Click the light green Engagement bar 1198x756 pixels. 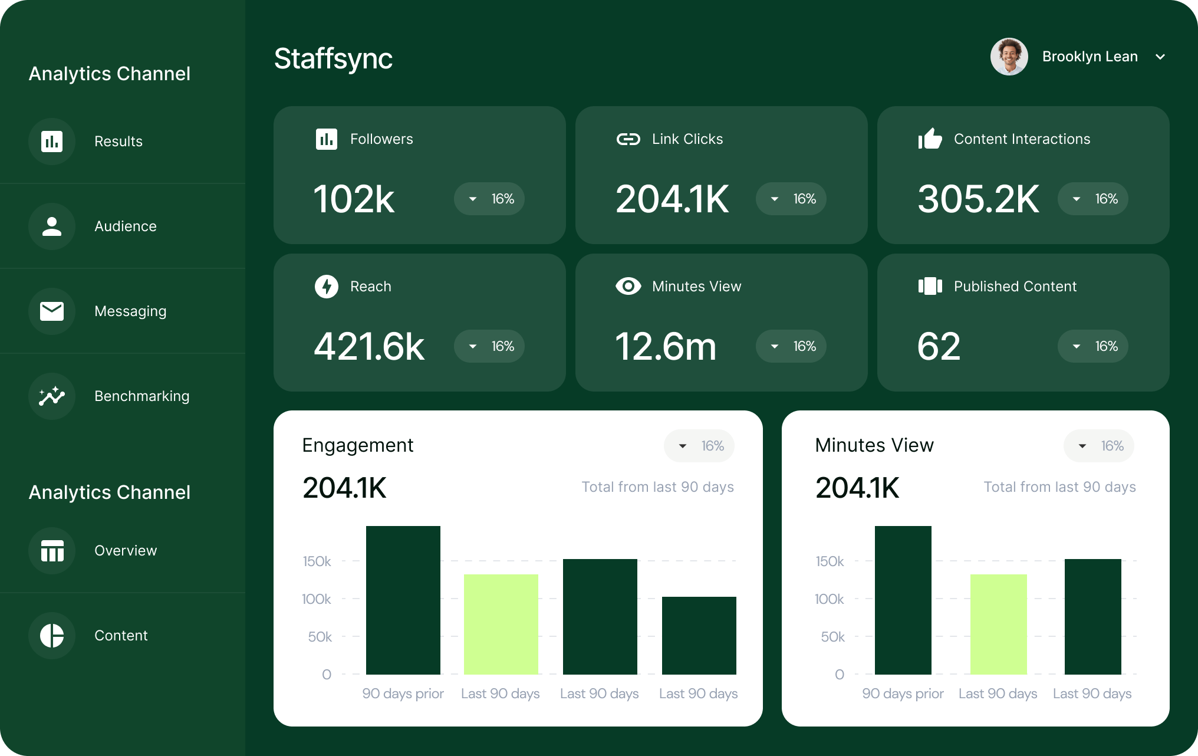[501, 624]
